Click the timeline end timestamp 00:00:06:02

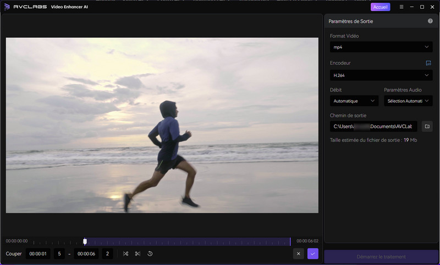pos(307,241)
